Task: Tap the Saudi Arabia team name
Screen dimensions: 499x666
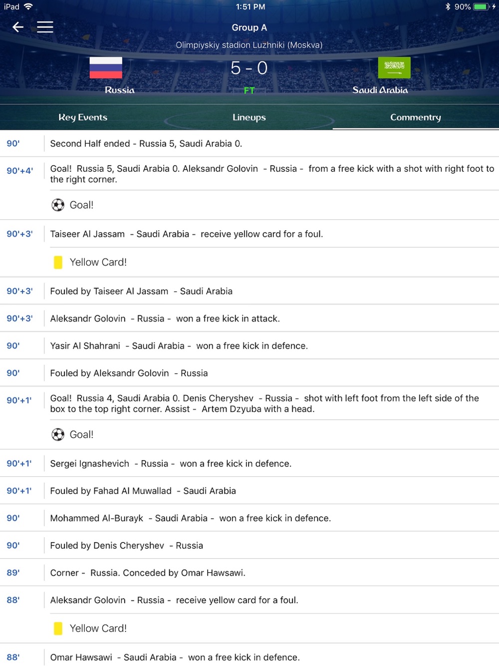Action: (380, 90)
